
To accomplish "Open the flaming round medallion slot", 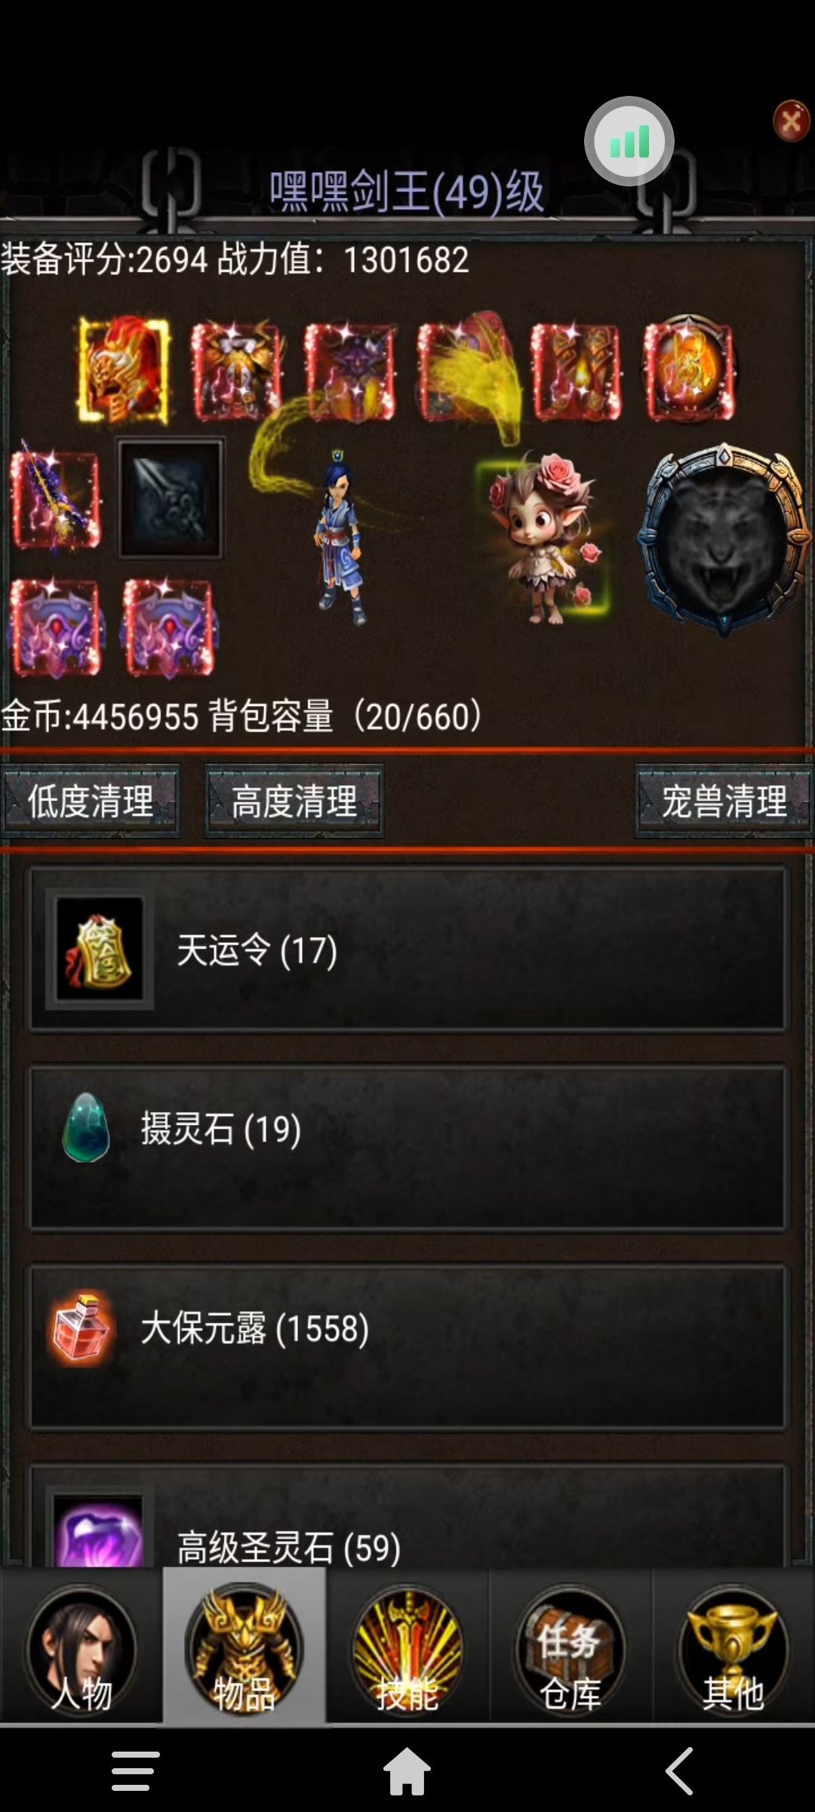I will click(688, 370).
